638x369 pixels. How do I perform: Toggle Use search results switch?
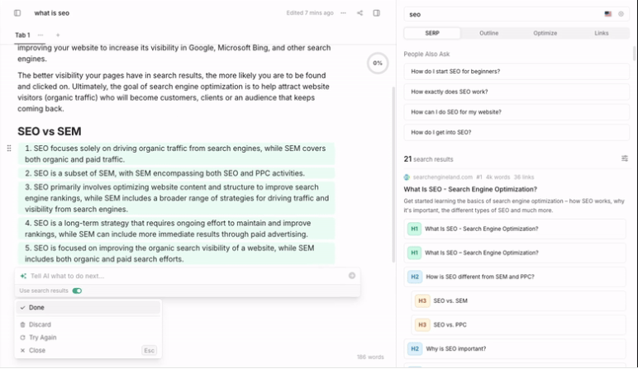[x=77, y=291]
